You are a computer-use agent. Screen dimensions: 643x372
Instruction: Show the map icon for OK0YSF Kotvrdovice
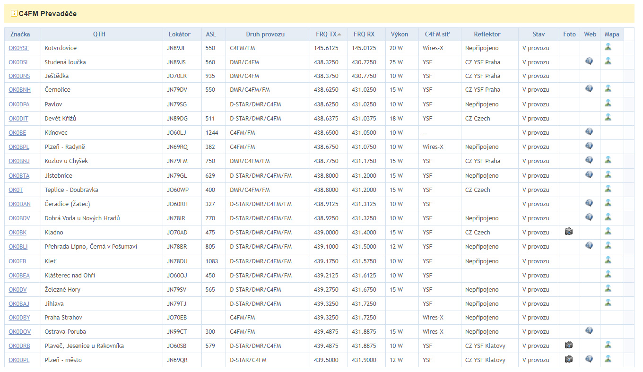point(608,47)
